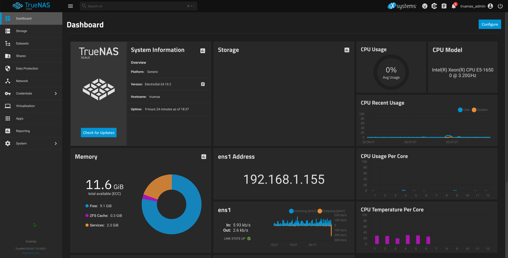Click the System legend dot in CPU Recent Usage
The image size is (508, 258).
point(474,110)
